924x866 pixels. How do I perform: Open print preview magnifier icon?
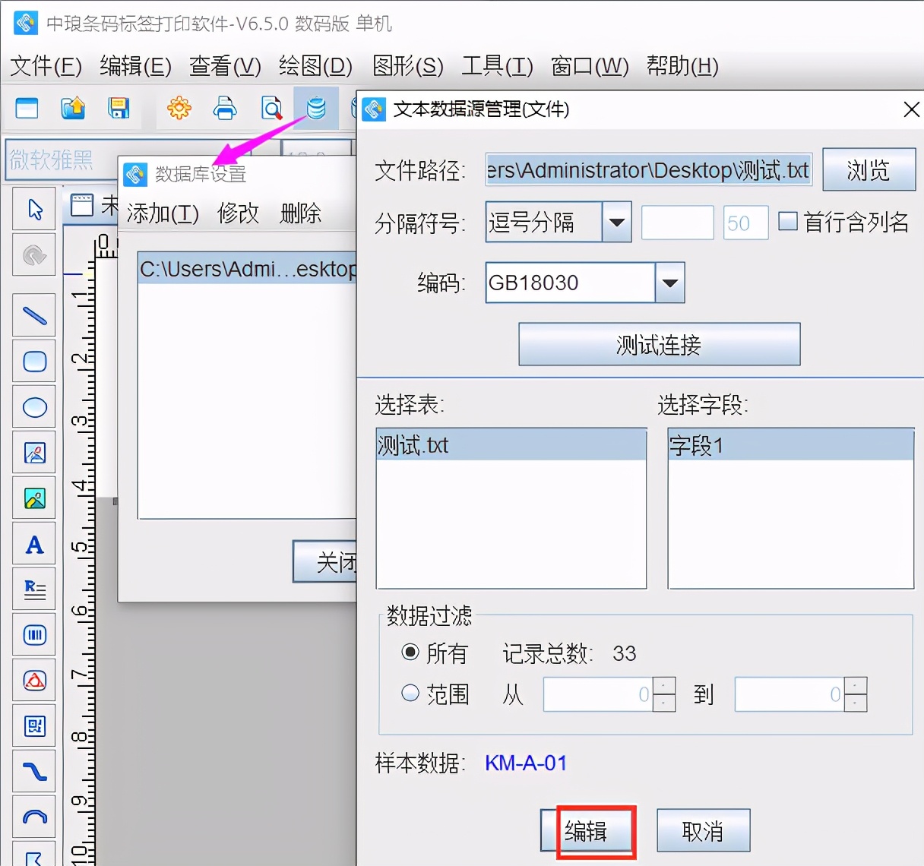coord(271,109)
